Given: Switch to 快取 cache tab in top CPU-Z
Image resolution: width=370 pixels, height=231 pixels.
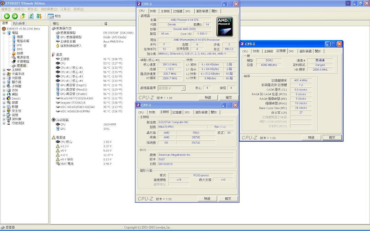Looking at the screenshot, I should point(153,11).
